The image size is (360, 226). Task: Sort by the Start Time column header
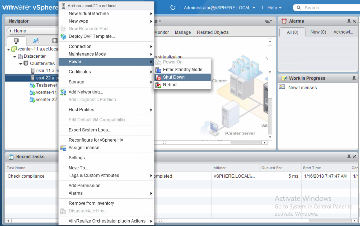click(325, 168)
